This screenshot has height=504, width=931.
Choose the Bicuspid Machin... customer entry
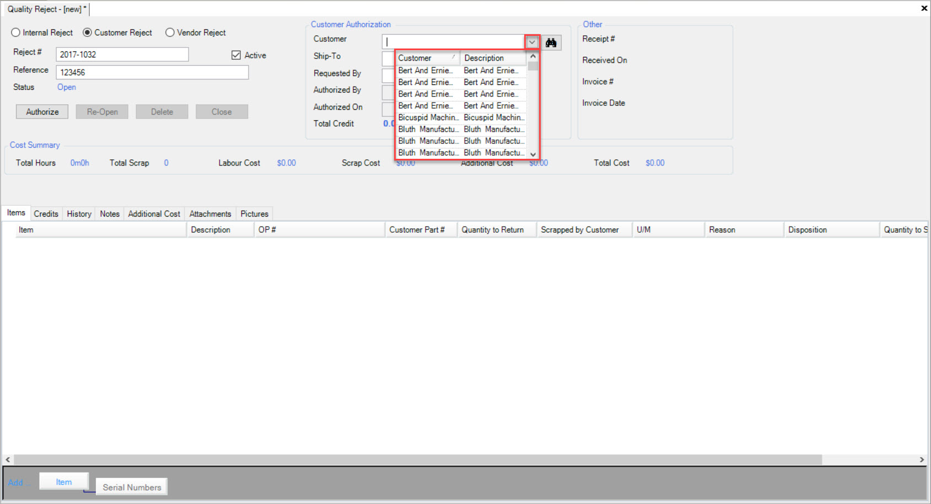461,117
